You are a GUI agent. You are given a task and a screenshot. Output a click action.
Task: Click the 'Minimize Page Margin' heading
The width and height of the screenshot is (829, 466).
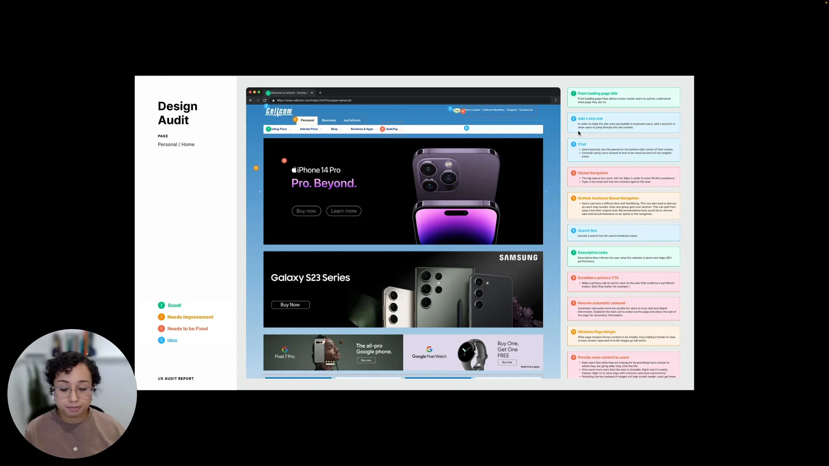pyautogui.click(x=597, y=332)
